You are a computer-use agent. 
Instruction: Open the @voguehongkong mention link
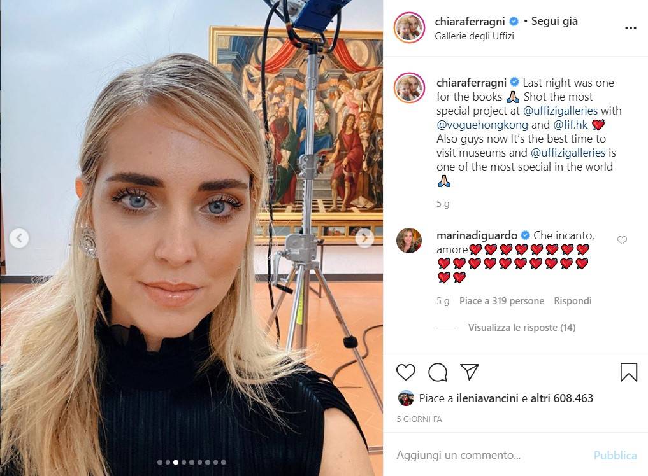(x=482, y=125)
